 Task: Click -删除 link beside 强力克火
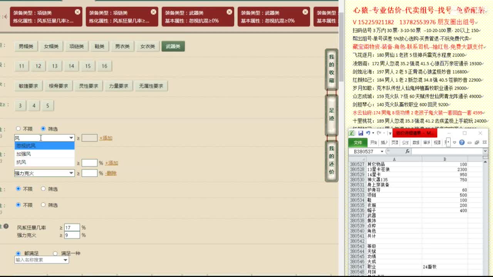(111, 173)
